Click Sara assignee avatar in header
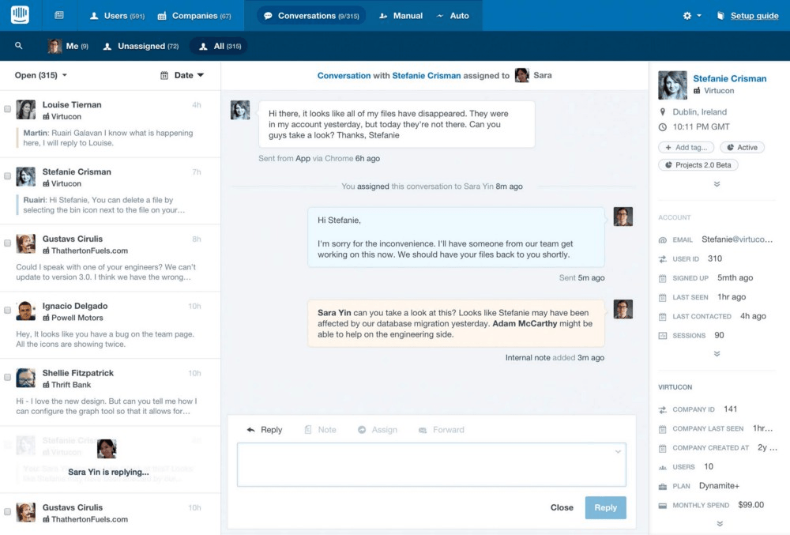The height and width of the screenshot is (535, 790). [522, 75]
